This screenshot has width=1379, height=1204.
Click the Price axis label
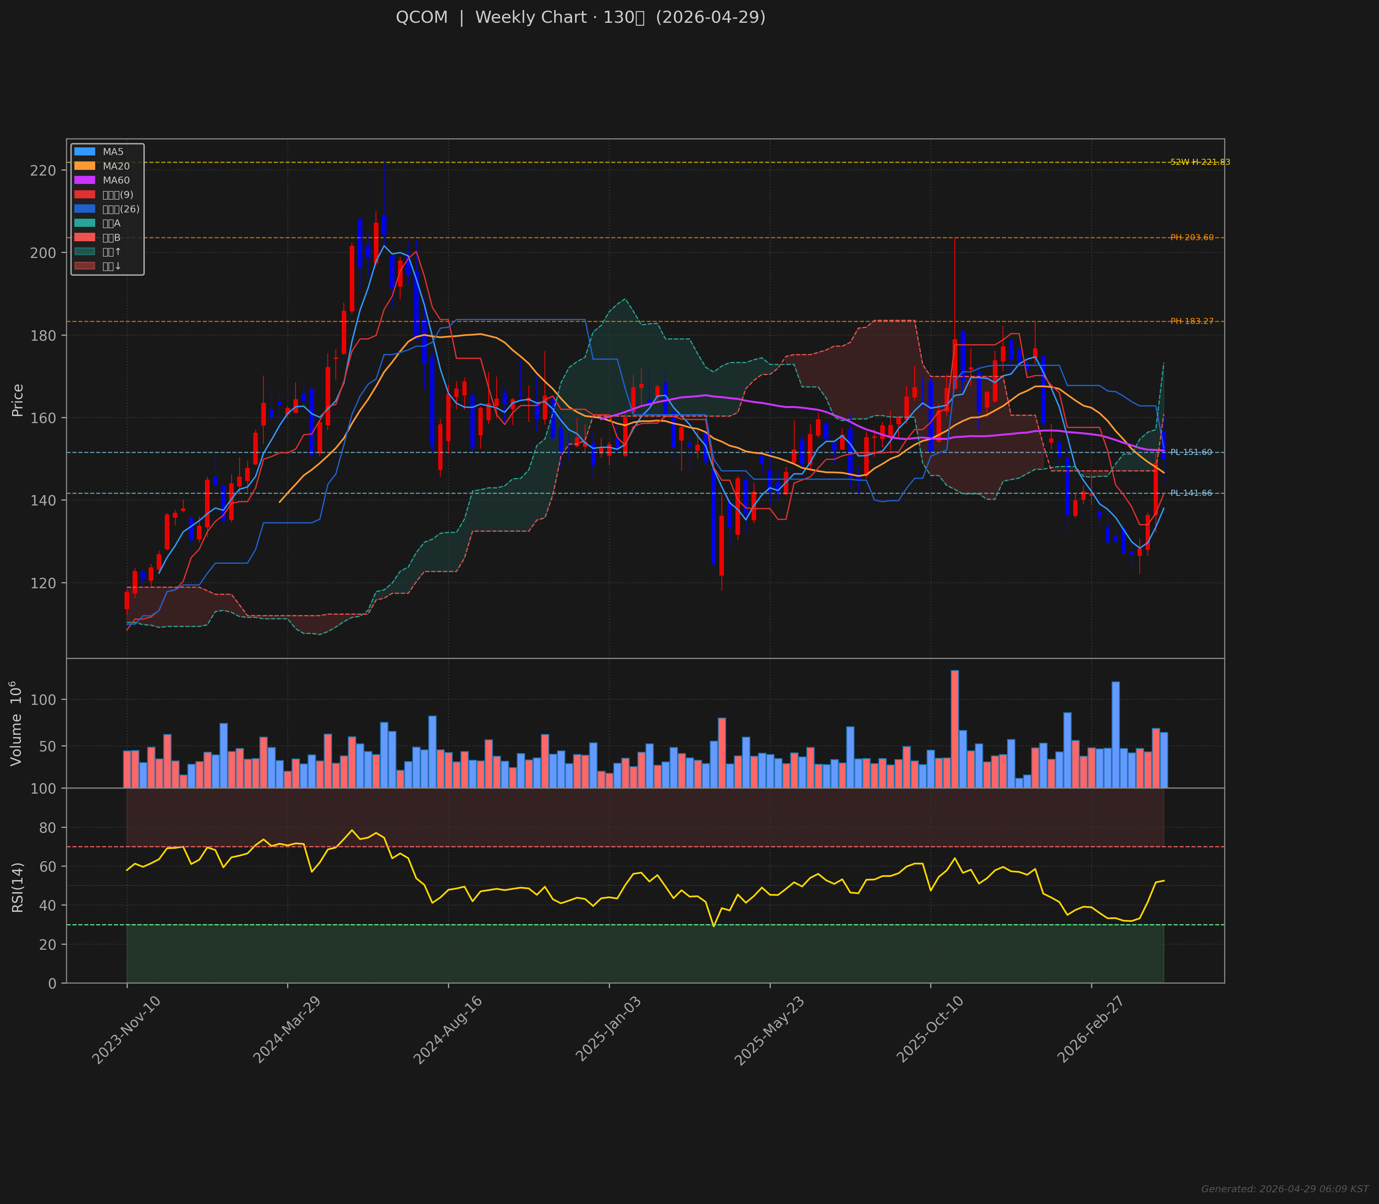(17, 400)
